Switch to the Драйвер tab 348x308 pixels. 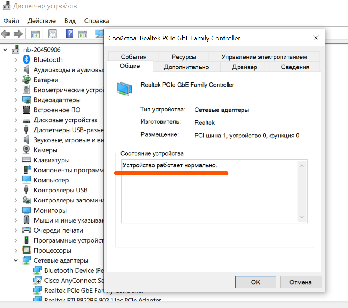245,67
